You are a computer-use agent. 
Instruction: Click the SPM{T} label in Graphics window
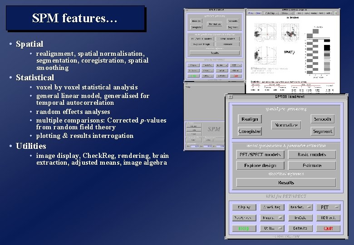[289, 52]
